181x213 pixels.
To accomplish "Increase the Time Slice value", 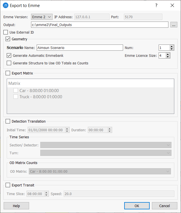I will click(46, 193).
